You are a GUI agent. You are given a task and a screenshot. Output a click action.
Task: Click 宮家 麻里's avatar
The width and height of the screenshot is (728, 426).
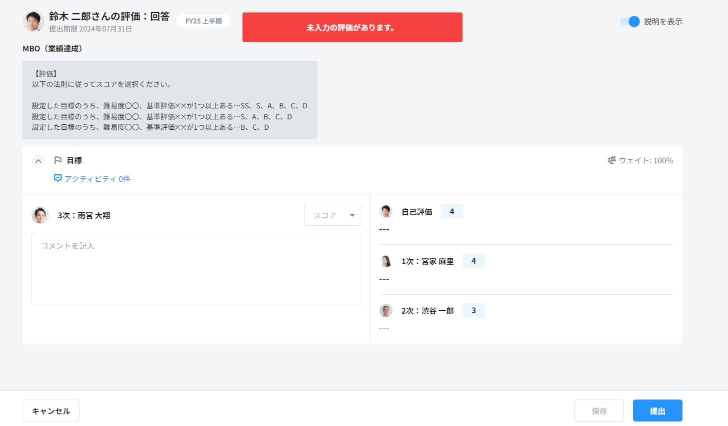pyautogui.click(x=386, y=261)
